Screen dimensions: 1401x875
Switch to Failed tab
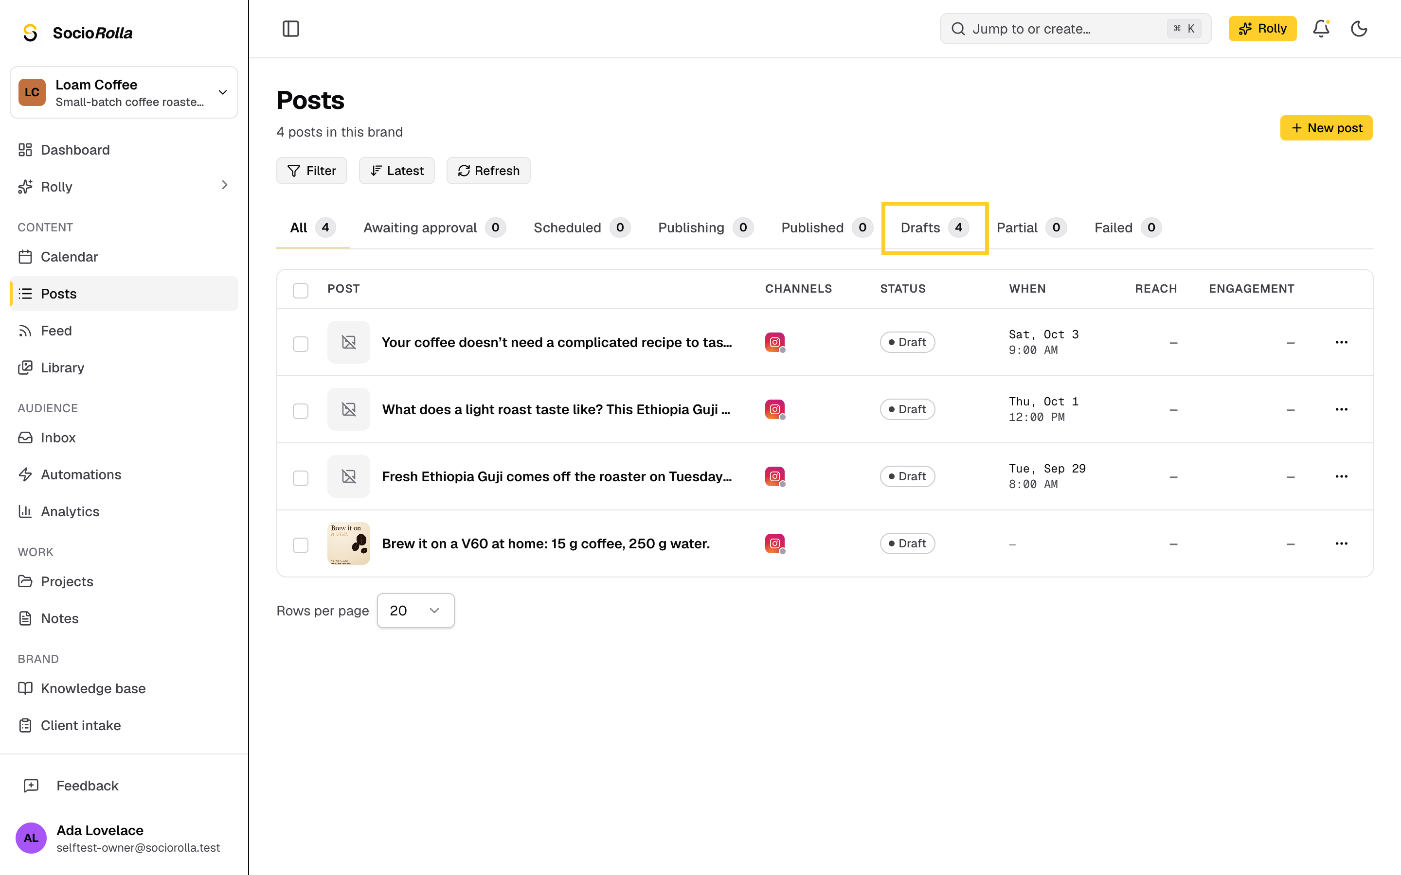pos(1128,228)
